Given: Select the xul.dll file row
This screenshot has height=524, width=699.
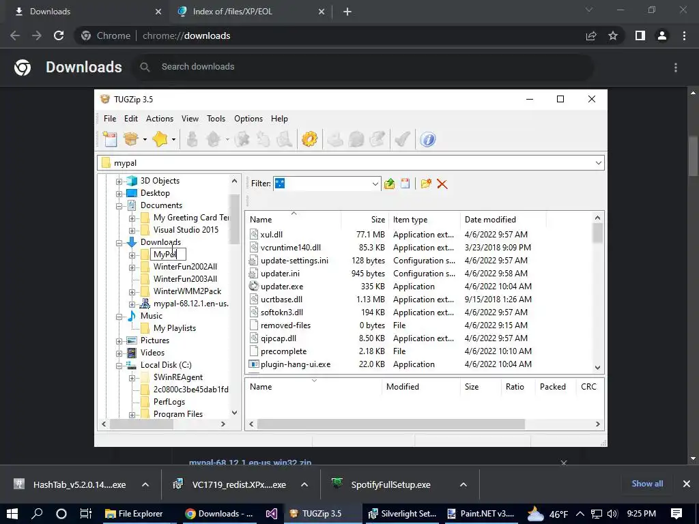Looking at the screenshot, I should click(x=271, y=235).
